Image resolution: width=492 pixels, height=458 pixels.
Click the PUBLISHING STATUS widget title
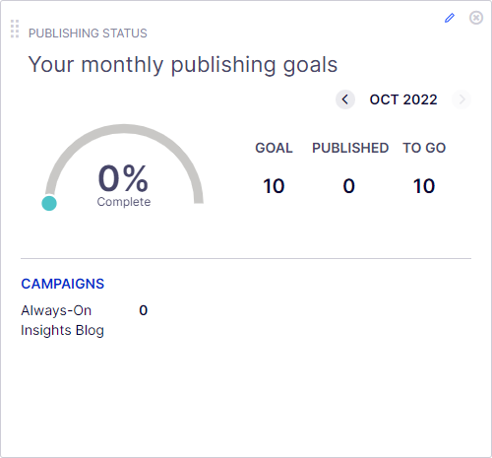(88, 33)
